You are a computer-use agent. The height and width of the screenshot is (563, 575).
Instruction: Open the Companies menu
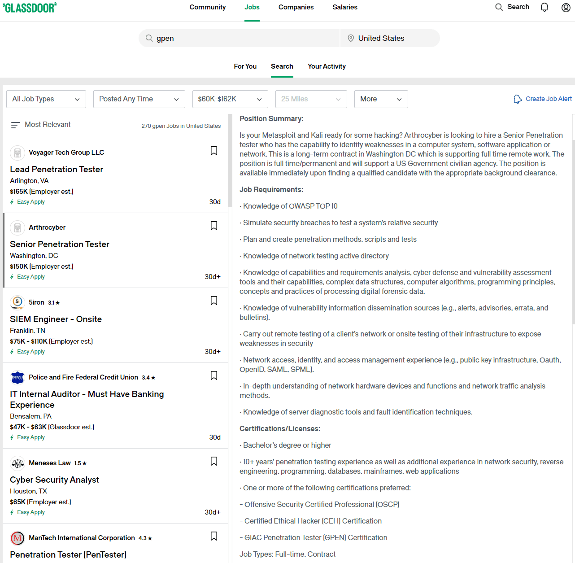coord(296,7)
